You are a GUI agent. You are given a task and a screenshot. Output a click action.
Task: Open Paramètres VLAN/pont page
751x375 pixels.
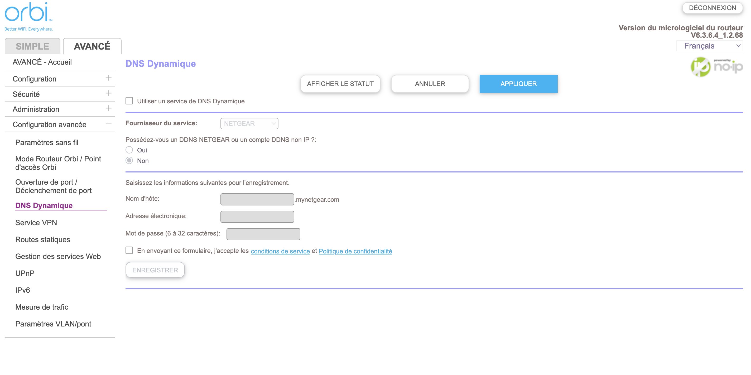point(53,324)
